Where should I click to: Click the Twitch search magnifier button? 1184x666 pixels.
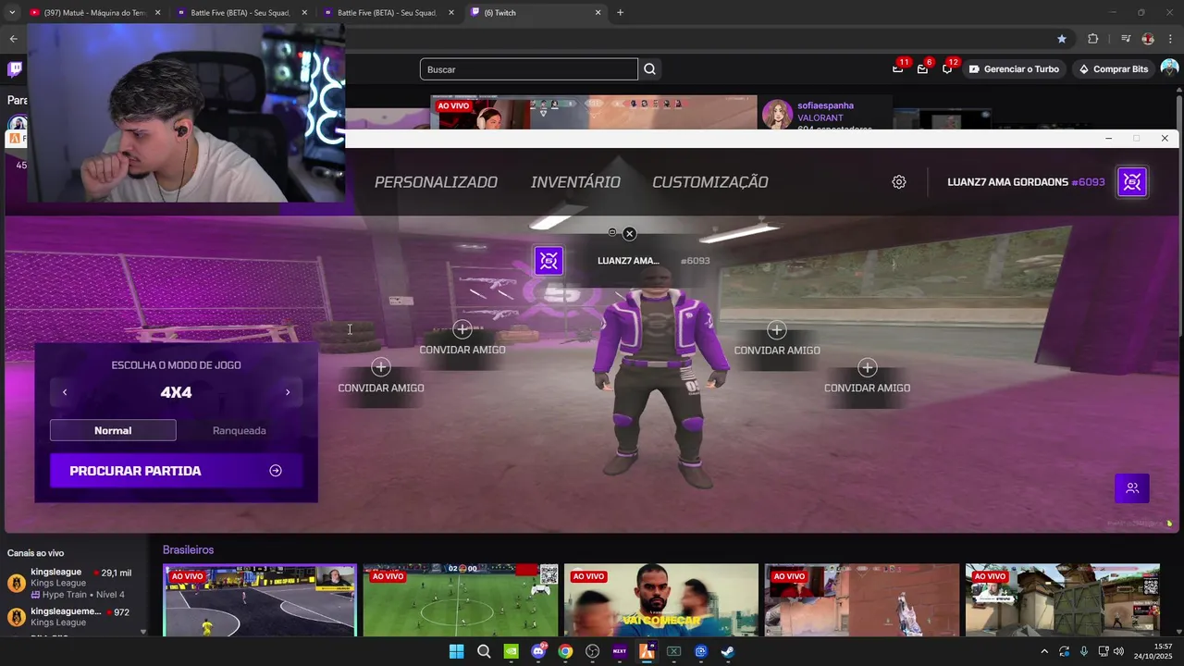(x=649, y=69)
